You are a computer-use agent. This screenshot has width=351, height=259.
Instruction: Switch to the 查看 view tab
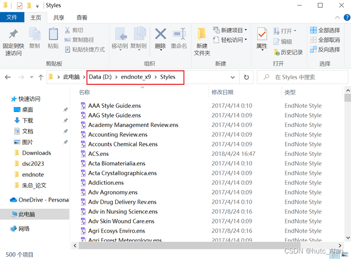pos(82,17)
